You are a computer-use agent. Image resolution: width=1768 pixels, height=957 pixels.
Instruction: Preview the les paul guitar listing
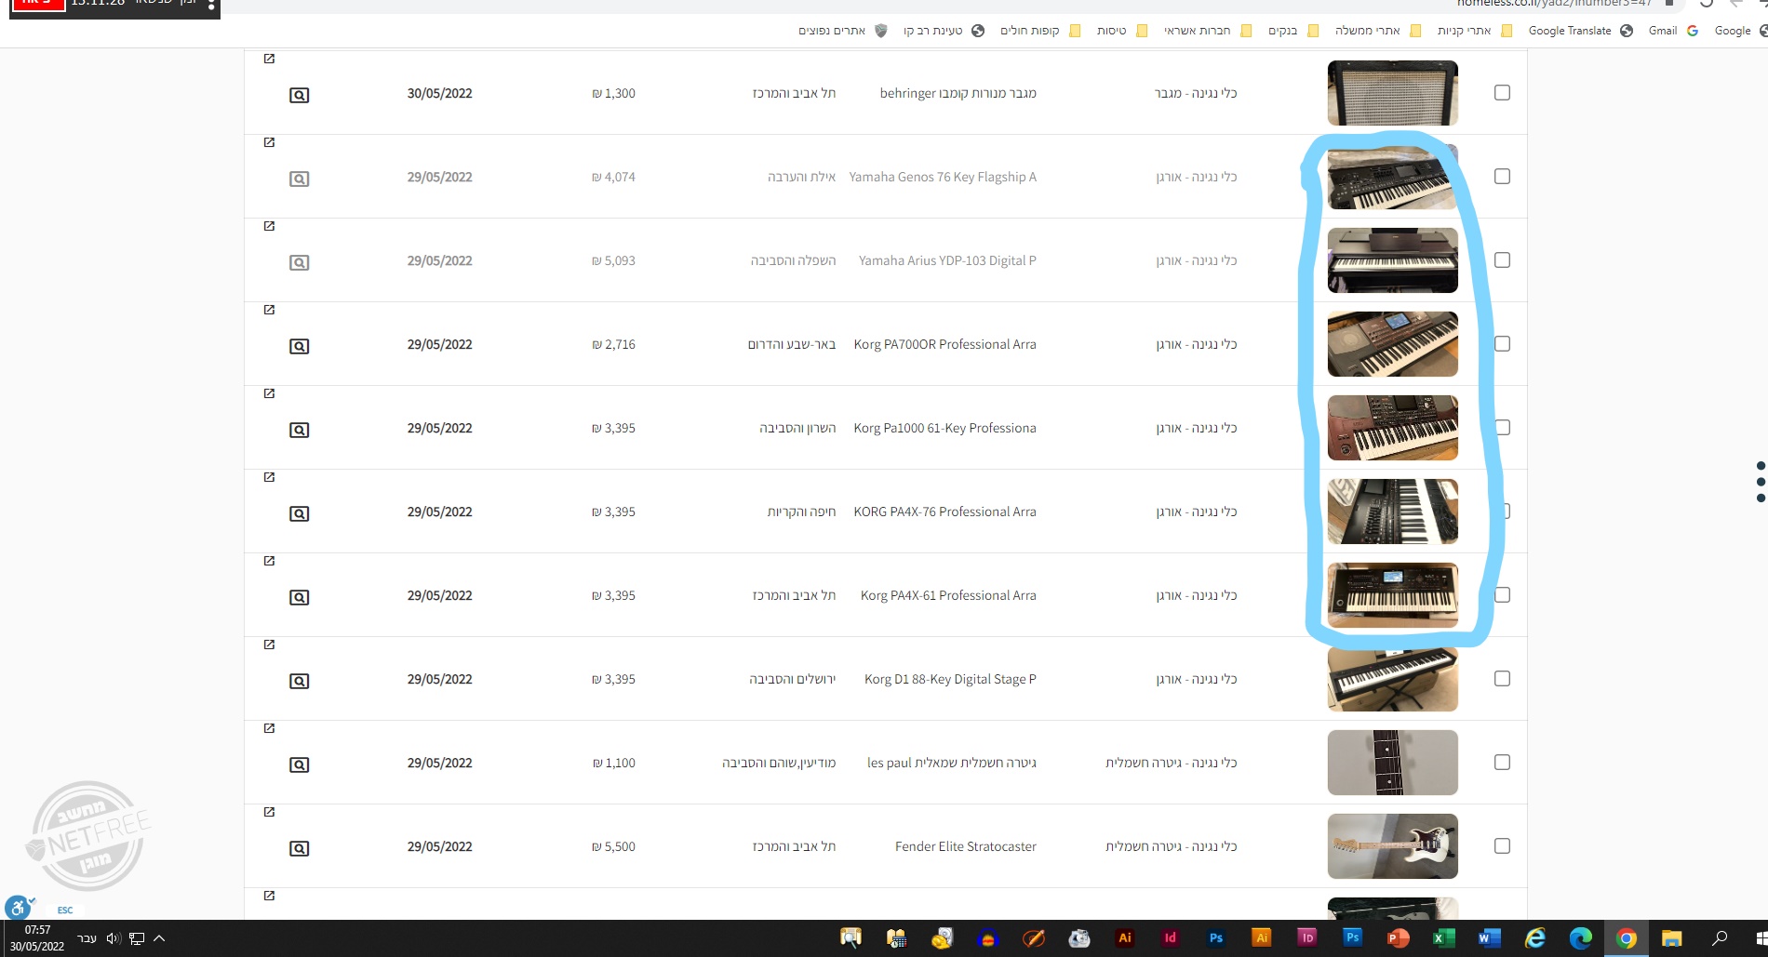pyautogui.click(x=299, y=764)
